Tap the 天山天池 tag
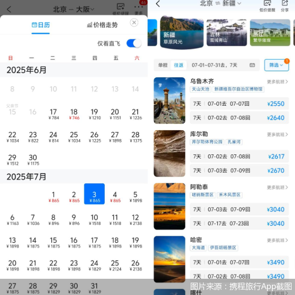Viewport: 295px width, 295px height. coord(201,89)
